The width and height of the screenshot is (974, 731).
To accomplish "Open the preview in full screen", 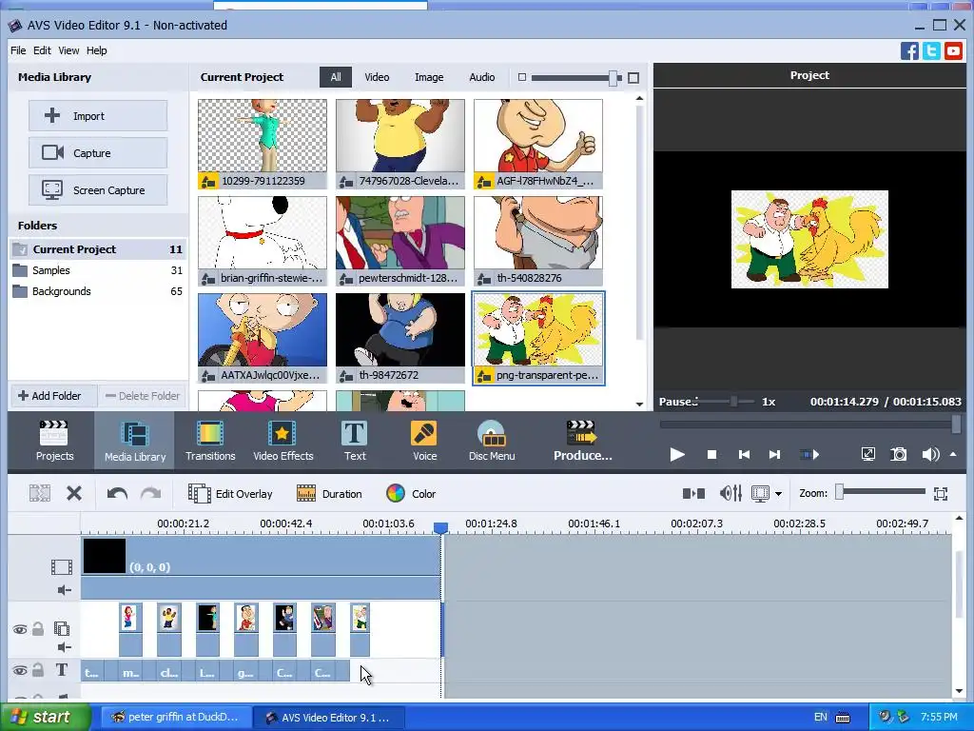I will [867, 454].
